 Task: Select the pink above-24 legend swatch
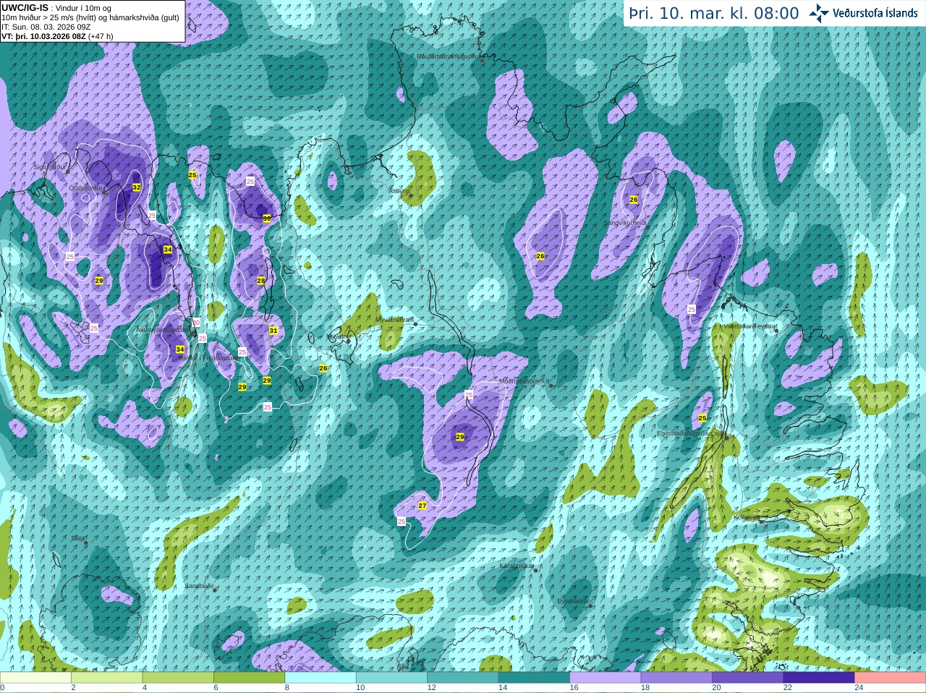891,679
